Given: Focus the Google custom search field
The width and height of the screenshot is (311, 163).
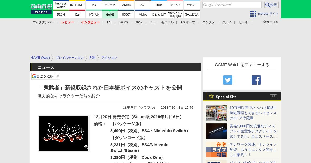Looking at the screenshot, I should (232, 5).
